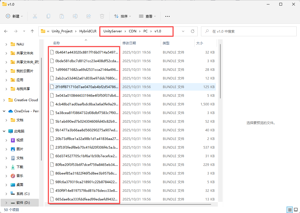This screenshot has width=300, height=213.
Task: Select the 下载 downloads icon in sidebar
Action: [13, 167]
